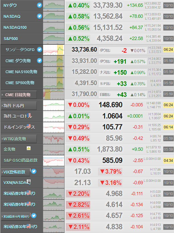Open the NYダウ index link
The image size is (174, 233).
pos(10,6)
